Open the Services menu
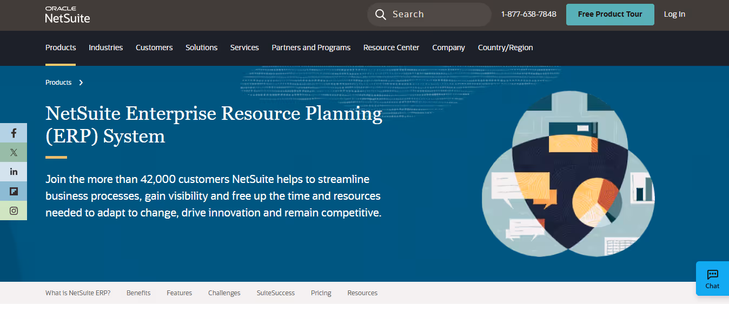This screenshot has height=319, width=729. point(244,47)
